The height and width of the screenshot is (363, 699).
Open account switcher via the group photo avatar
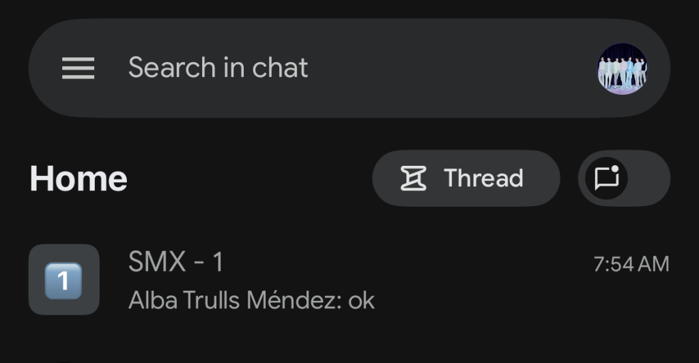click(622, 68)
